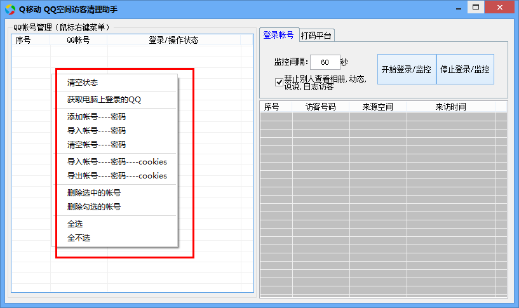Click the 来访时间 column header
The width and height of the screenshot is (519, 308).
451,107
